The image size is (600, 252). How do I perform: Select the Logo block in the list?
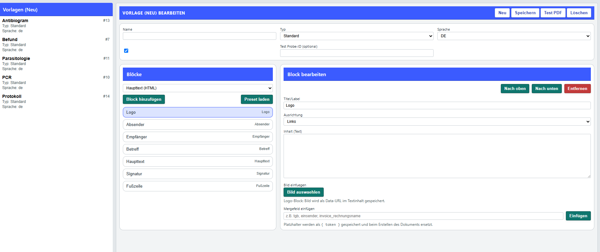[x=198, y=112]
